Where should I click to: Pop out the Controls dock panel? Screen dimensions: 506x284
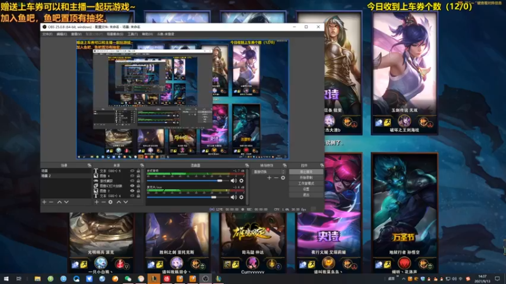[x=322, y=165]
